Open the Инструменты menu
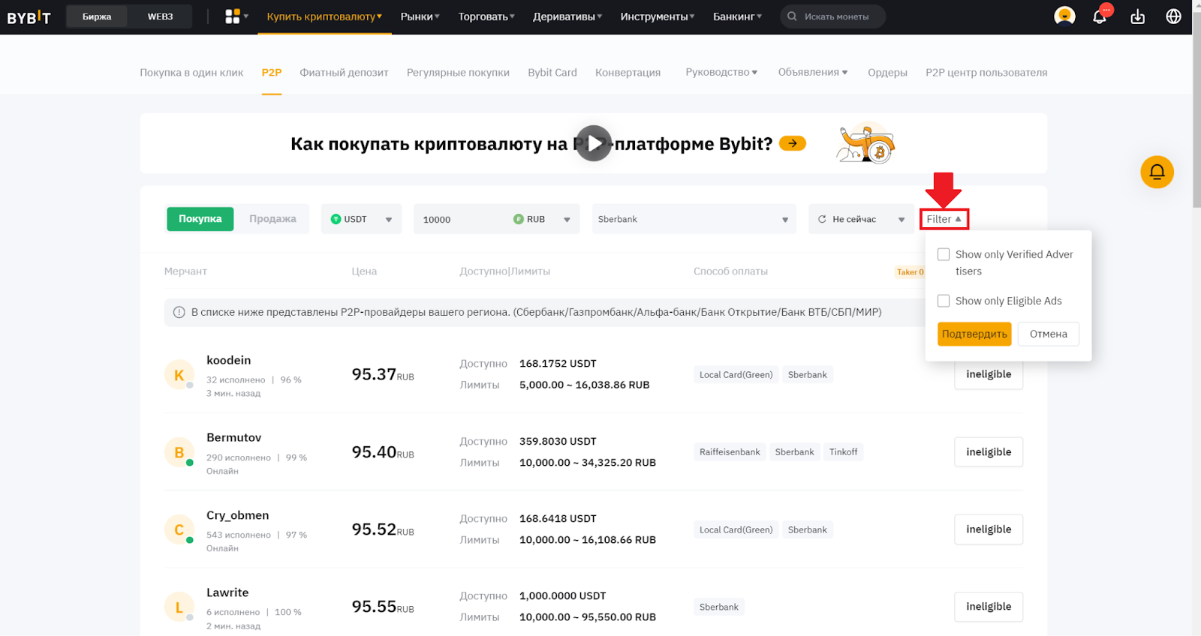This screenshot has height=636, width=1201. click(658, 16)
